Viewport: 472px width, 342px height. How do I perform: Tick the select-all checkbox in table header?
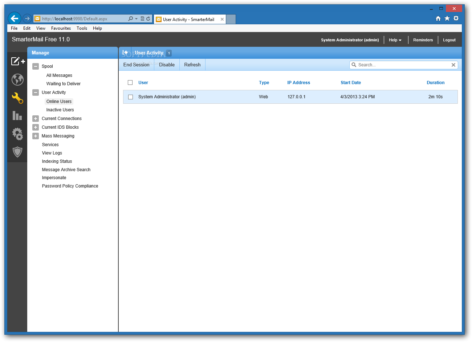(x=130, y=83)
